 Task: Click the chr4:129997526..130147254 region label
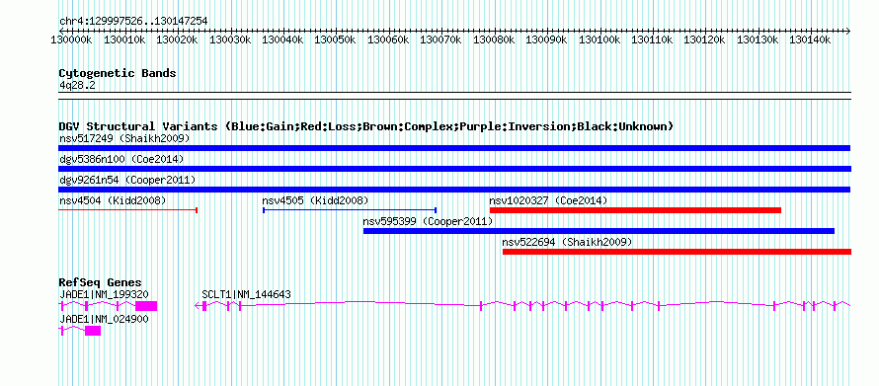pyautogui.click(x=133, y=22)
